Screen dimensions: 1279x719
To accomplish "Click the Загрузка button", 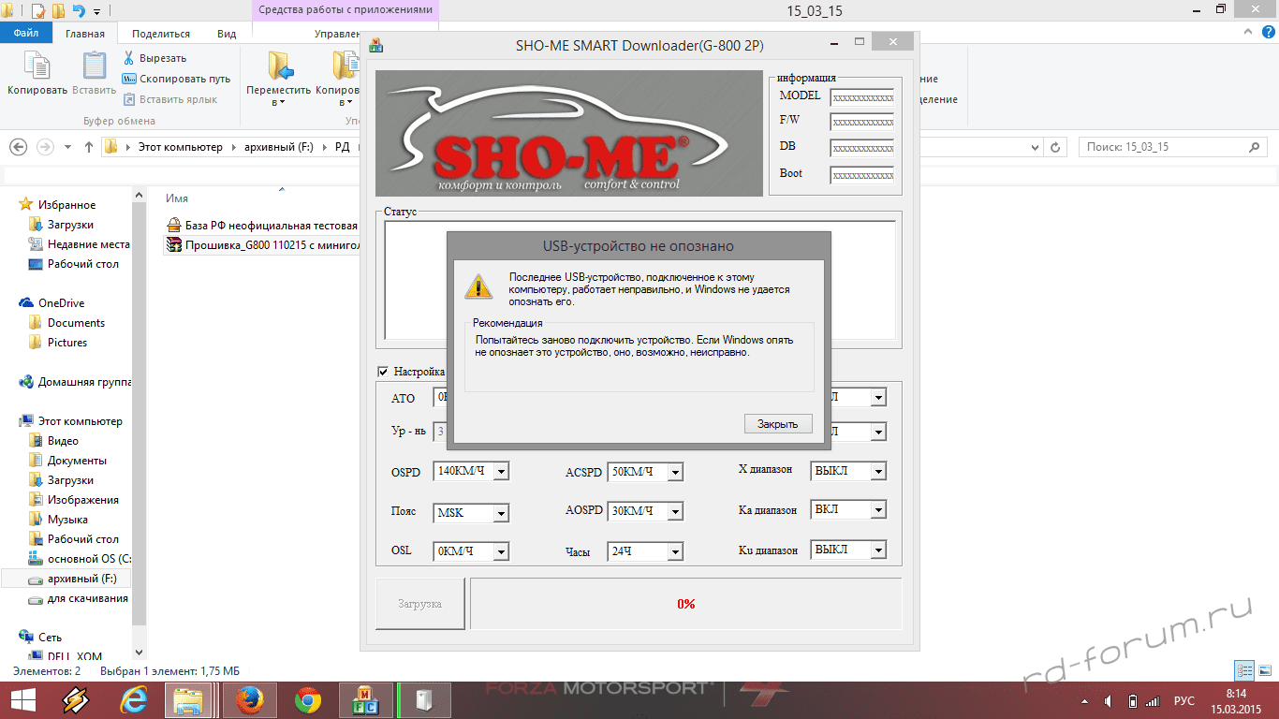I will tap(419, 604).
